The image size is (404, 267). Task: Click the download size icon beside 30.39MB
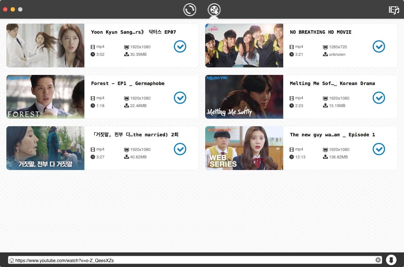(x=126, y=54)
